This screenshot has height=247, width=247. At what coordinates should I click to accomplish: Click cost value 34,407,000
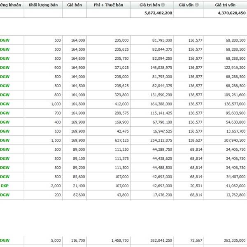(236, 177)
